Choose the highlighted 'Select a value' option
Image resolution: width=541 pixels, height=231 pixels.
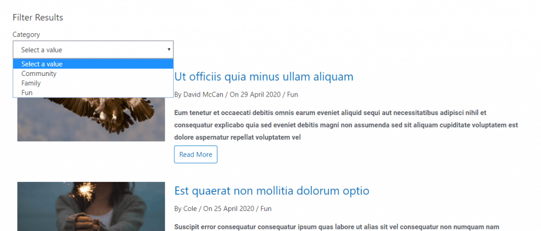[x=42, y=64]
